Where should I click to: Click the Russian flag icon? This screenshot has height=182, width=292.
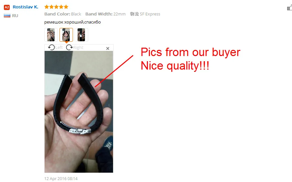pyautogui.click(x=7, y=15)
